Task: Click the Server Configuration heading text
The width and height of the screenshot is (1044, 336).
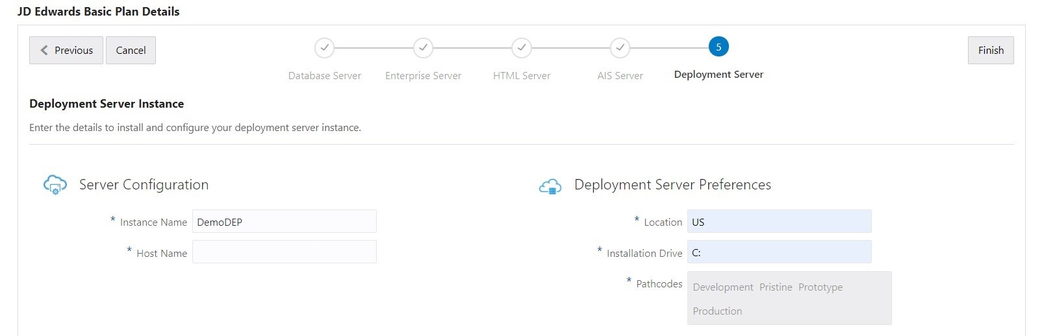Action: (x=144, y=185)
